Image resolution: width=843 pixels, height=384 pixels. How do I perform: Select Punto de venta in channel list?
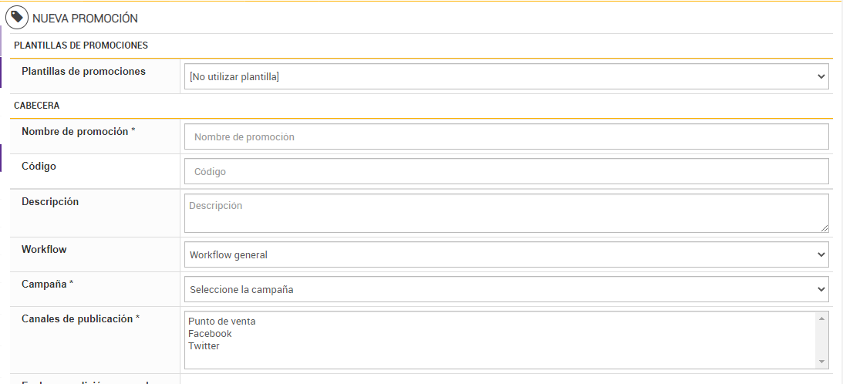click(x=222, y=322)
